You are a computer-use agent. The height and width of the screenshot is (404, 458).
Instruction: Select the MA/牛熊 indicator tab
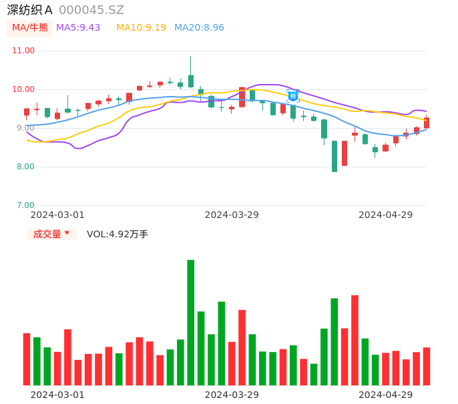(x=30, y=28)
